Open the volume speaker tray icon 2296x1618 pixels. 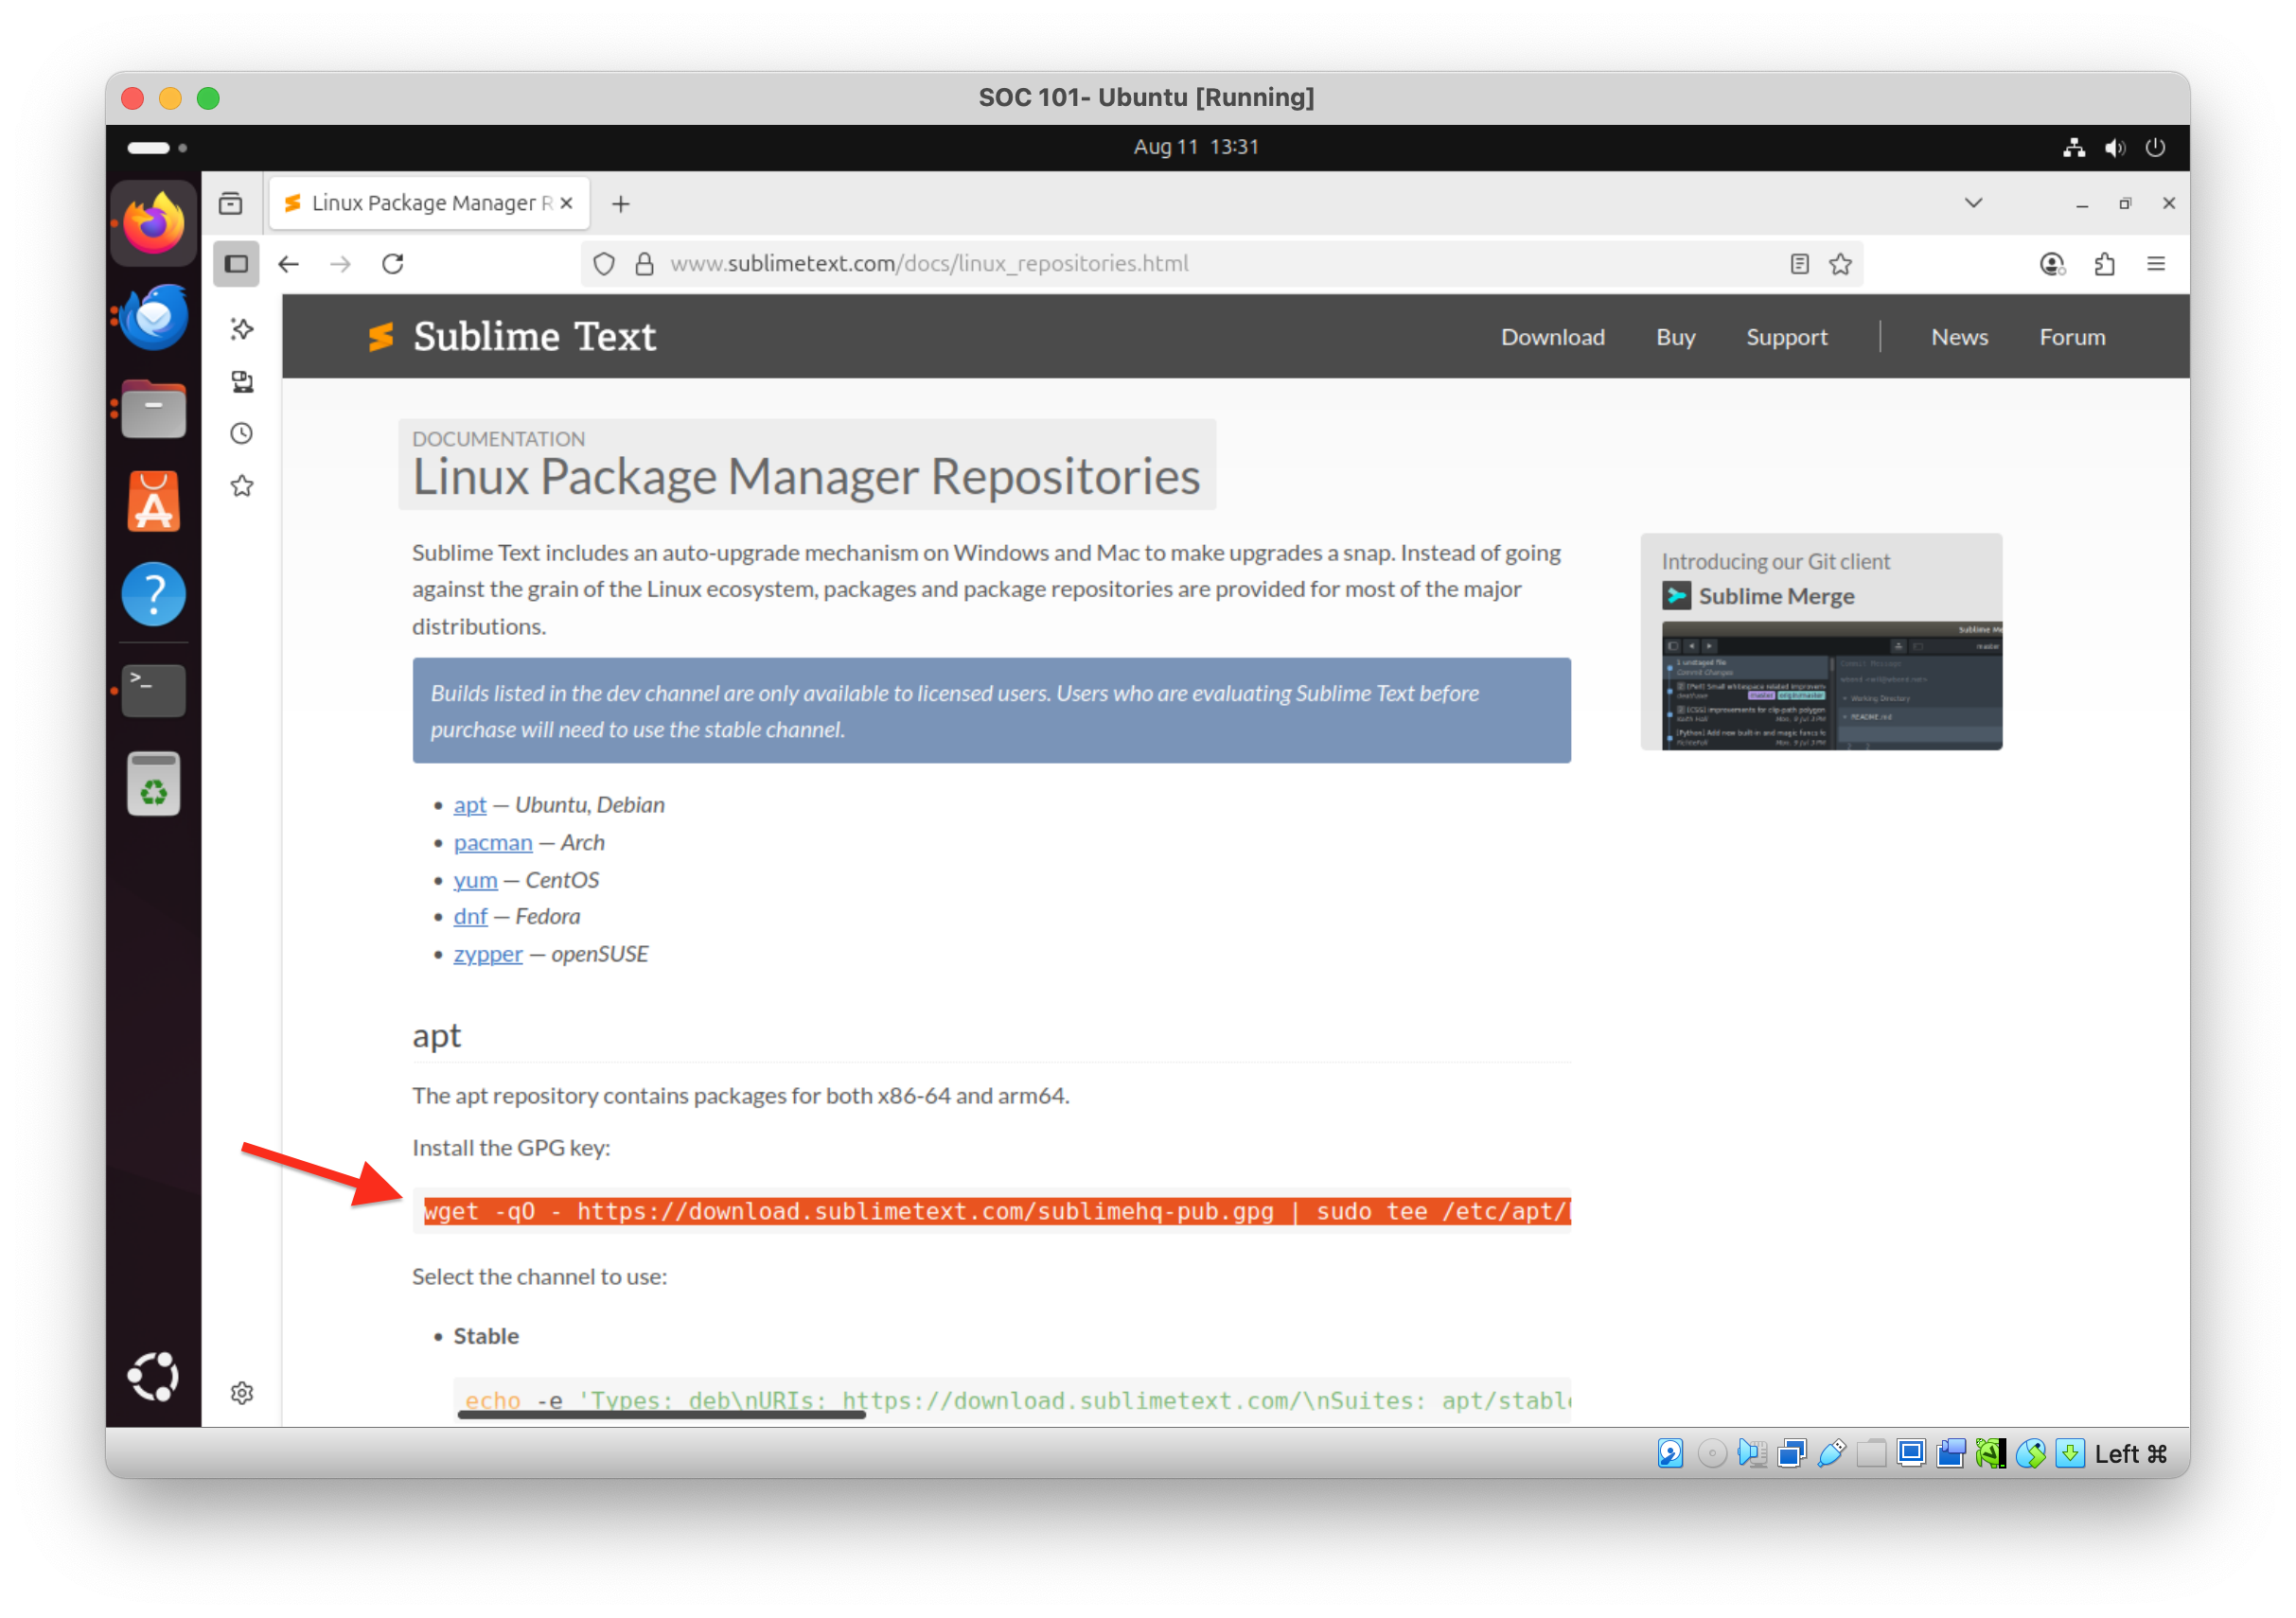pyautogui.click(x=2115, y=148)
